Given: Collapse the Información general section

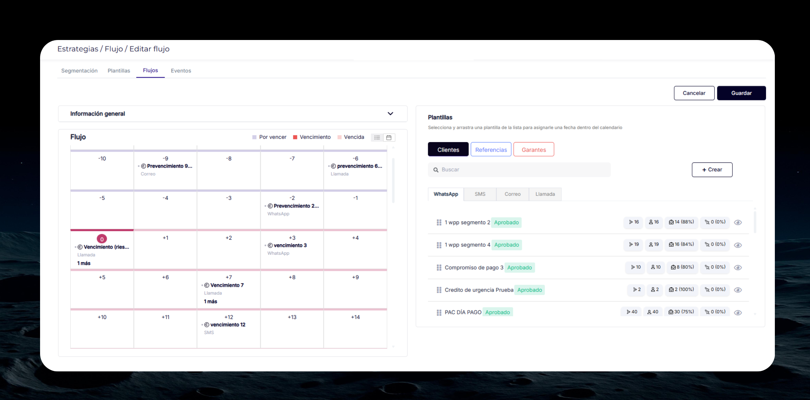Looking at the screenshot, I should [x=390, y=114].
